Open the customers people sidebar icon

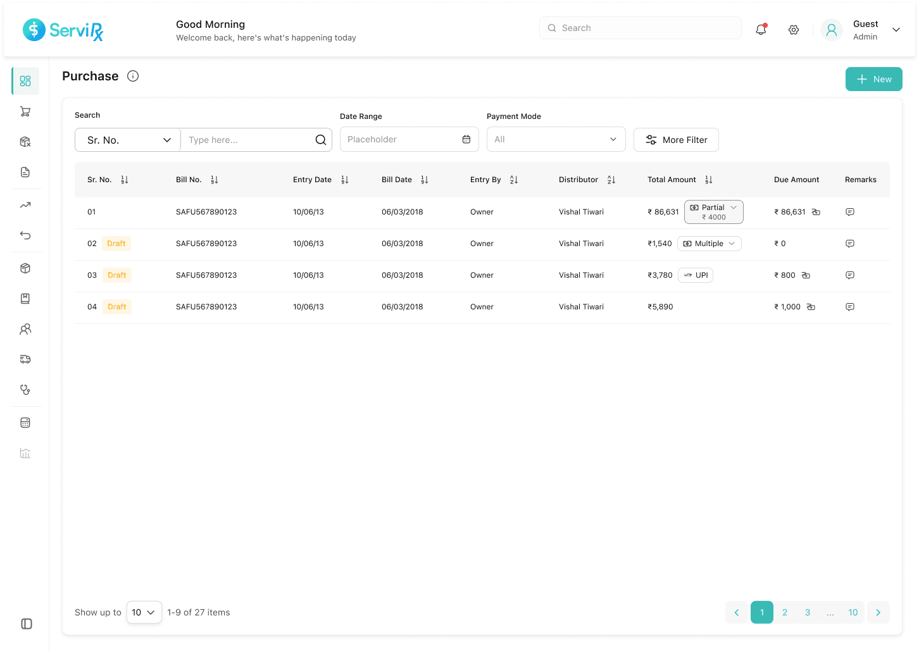[25, 329]
